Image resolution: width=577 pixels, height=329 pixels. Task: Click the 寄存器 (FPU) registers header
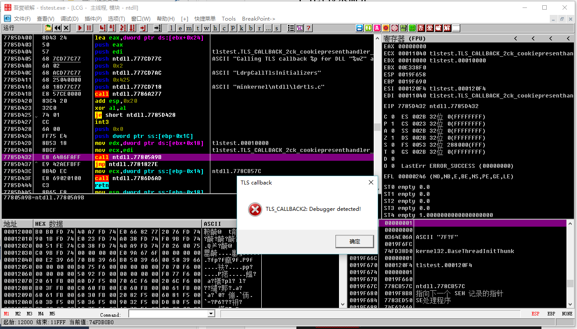coord(404,38)
